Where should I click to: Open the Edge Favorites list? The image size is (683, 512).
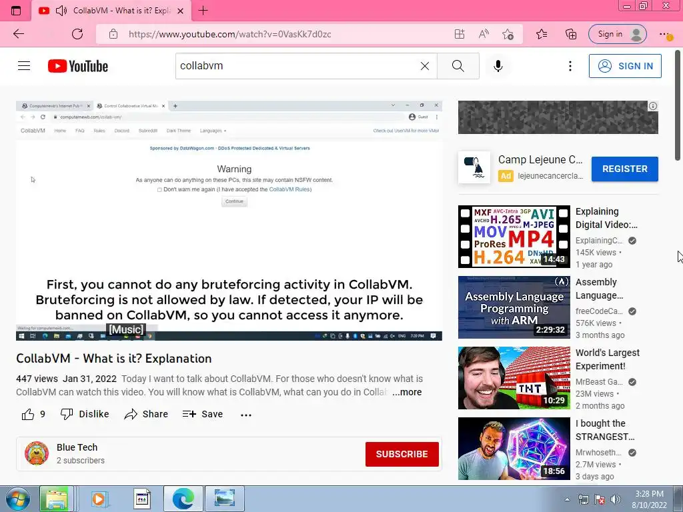pos(542,34)
